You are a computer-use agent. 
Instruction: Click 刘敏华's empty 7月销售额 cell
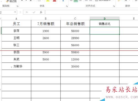[x=46, y=66]
